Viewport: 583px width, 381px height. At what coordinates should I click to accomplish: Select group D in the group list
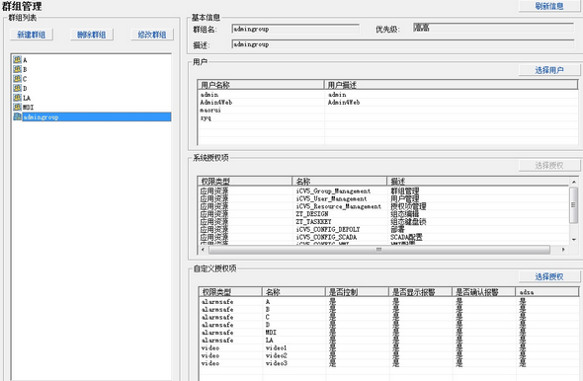point(25,89)
